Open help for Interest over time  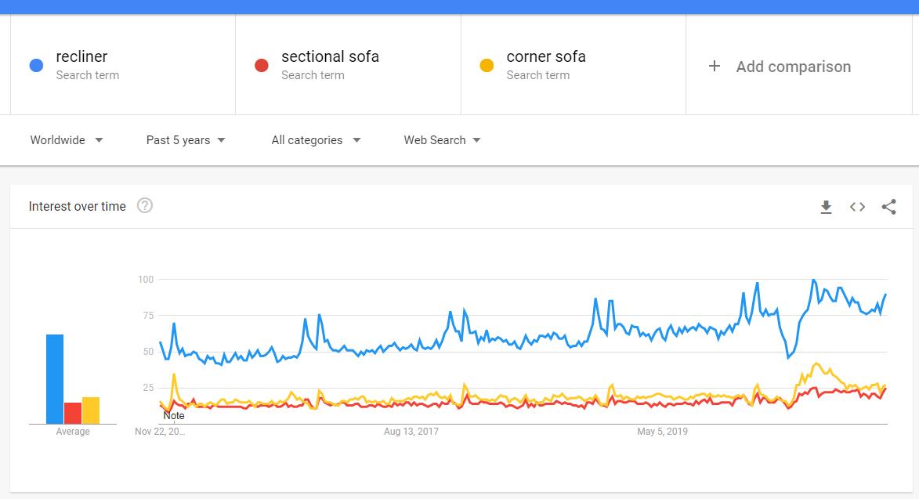click(x=145, y=205)
